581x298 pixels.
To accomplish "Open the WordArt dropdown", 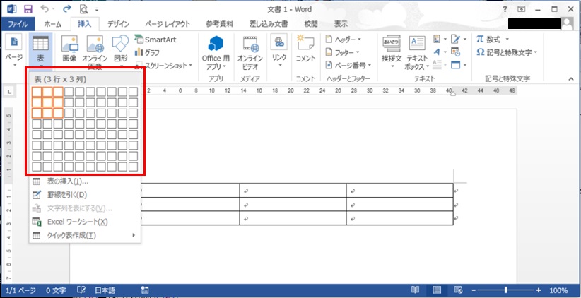I will click(x=440, y=52).
